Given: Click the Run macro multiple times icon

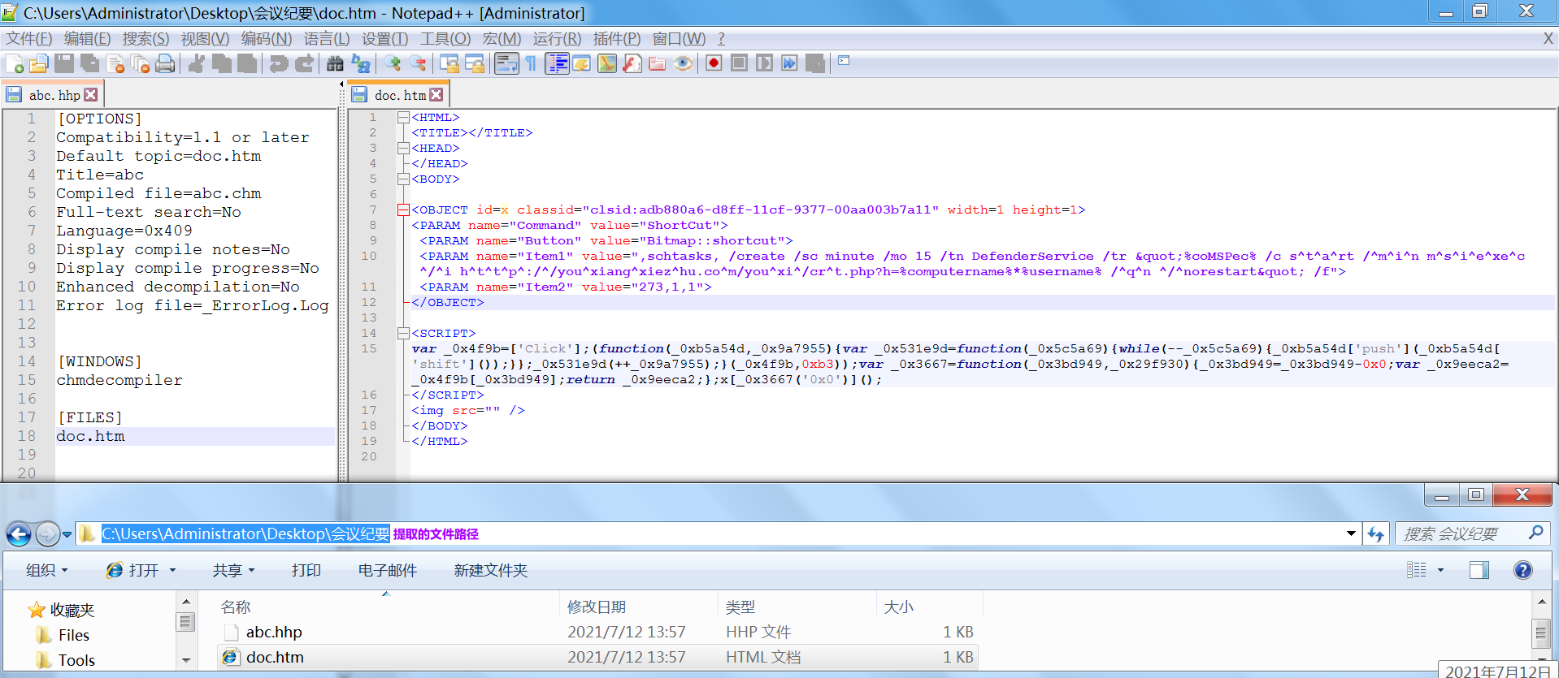Looking at the screenshot, I should click(x=789, y=63).
